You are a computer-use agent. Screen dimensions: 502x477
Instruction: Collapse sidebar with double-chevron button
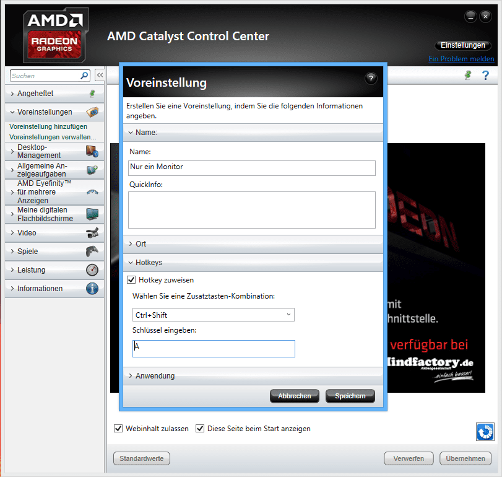click(x=100, y=76)
